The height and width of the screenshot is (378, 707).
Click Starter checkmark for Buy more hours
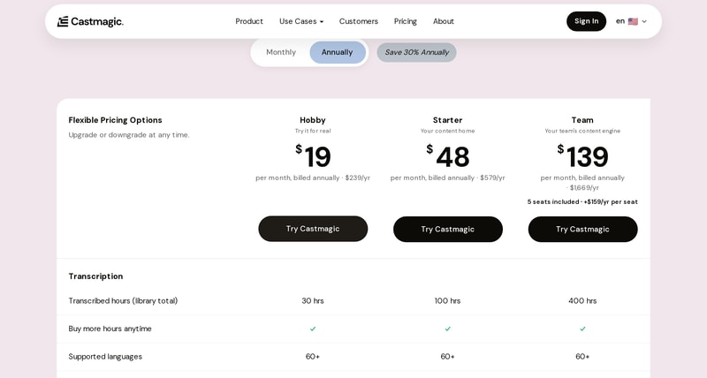pos(448,329)
